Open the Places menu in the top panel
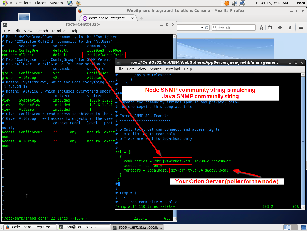 [40, 3]
